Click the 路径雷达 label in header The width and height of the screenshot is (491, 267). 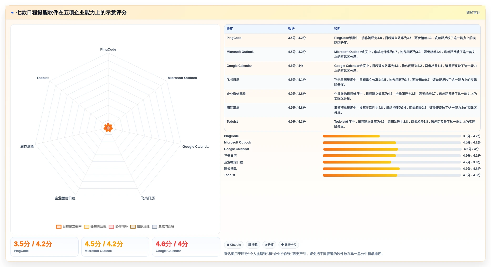473,13
